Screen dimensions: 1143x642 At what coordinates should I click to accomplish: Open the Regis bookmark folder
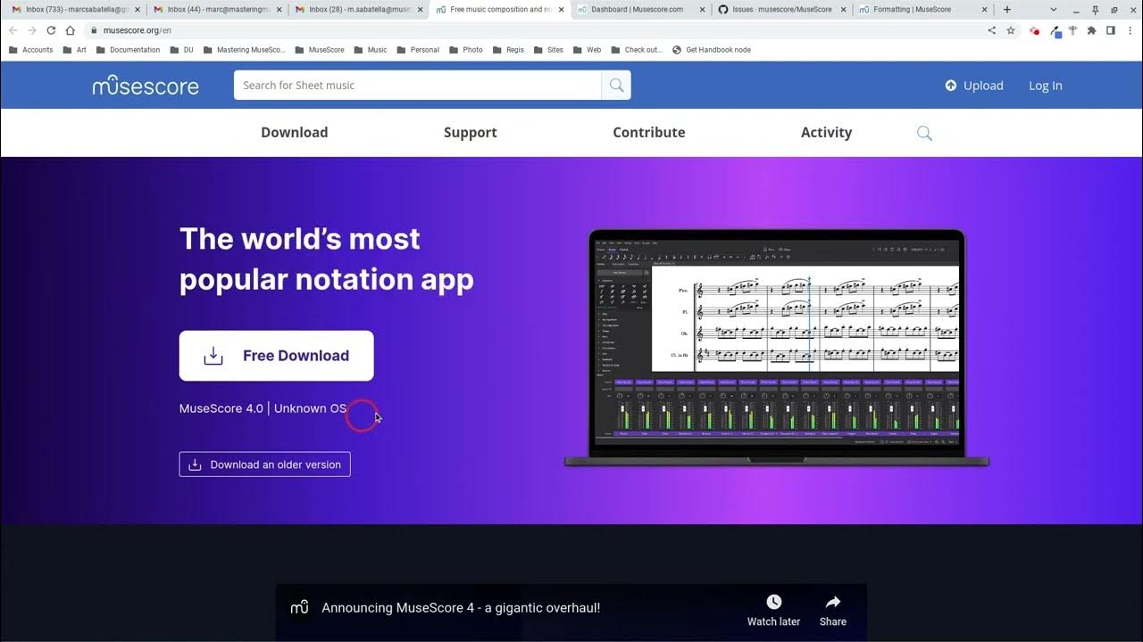coord(507,50)
